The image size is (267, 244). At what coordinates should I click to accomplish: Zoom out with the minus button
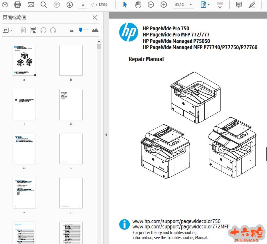tap(151, 5)
